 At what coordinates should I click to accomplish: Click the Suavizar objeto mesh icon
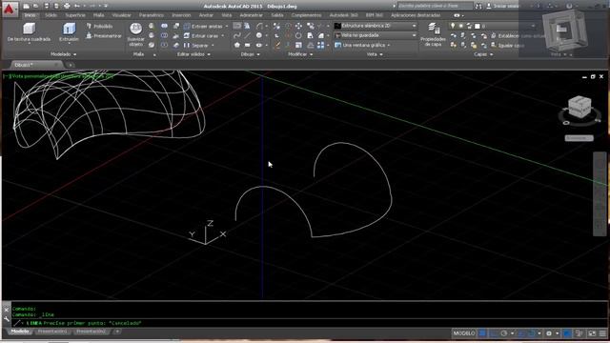pos(135,29)
